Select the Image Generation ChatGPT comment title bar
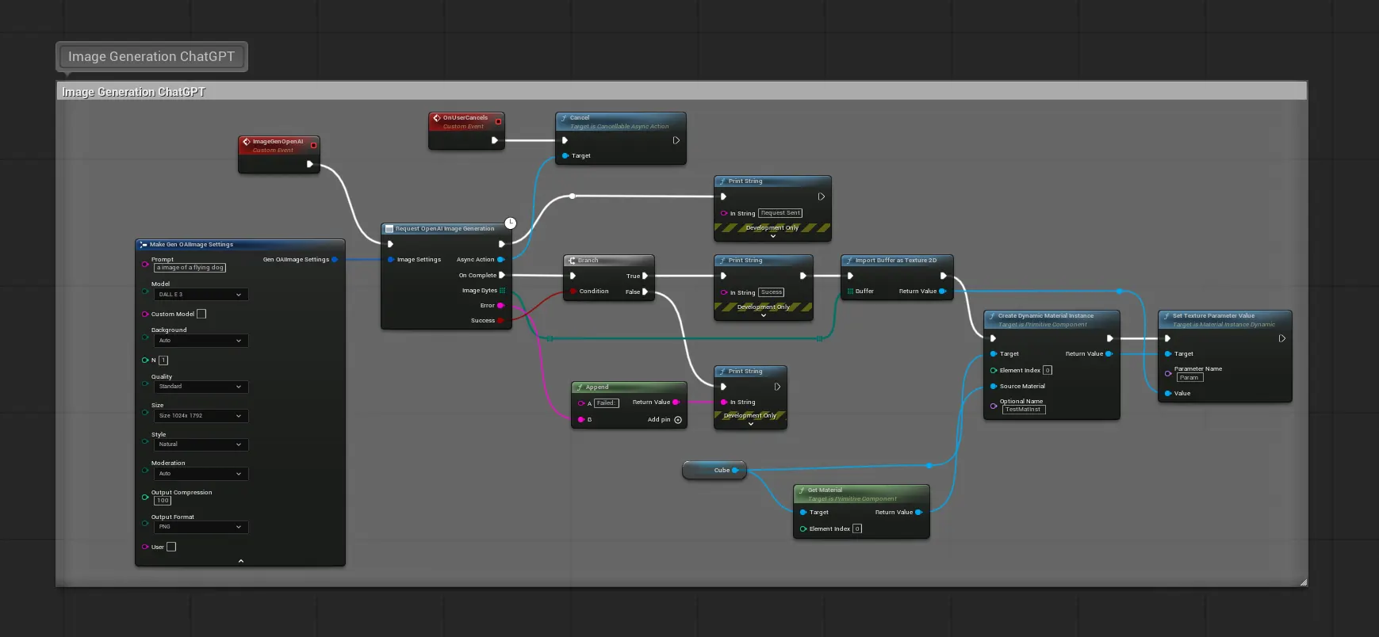Screen dimensions: 1379x637 (x=681, y=91)
